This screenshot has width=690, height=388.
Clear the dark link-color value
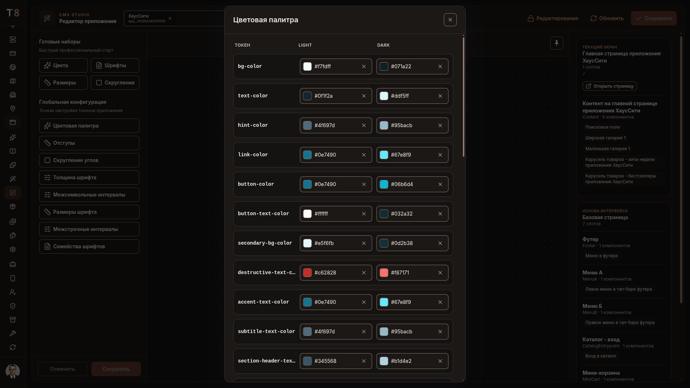(x=440, y=155)
